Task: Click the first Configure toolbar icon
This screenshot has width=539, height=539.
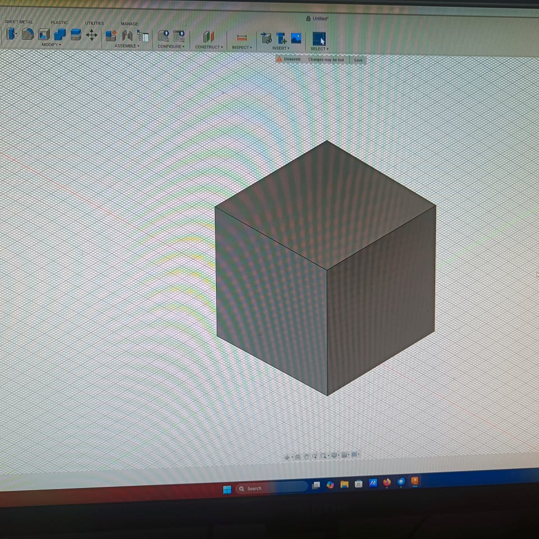Action: point(163,36)
